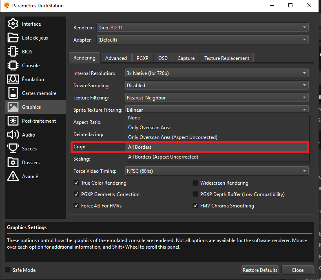Choose None in the Crop list
Screen dimensions: 321x280
[x=217, y=118]
